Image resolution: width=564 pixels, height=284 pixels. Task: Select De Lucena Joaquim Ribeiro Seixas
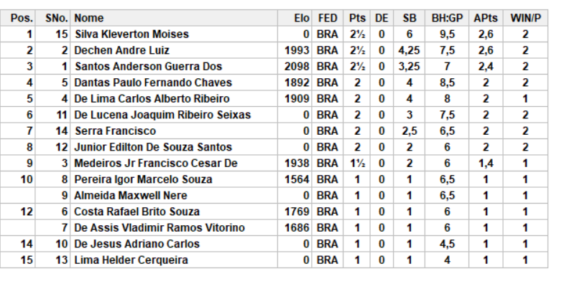[x=162, y=115]
